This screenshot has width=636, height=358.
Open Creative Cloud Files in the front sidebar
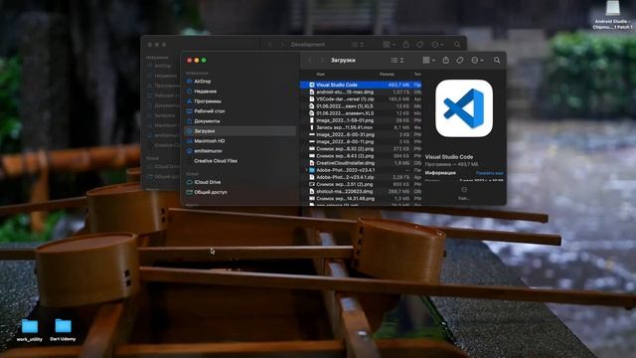[216, 161]
